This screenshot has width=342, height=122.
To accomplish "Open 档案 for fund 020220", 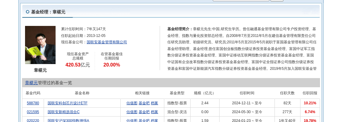I will point(155,120).
